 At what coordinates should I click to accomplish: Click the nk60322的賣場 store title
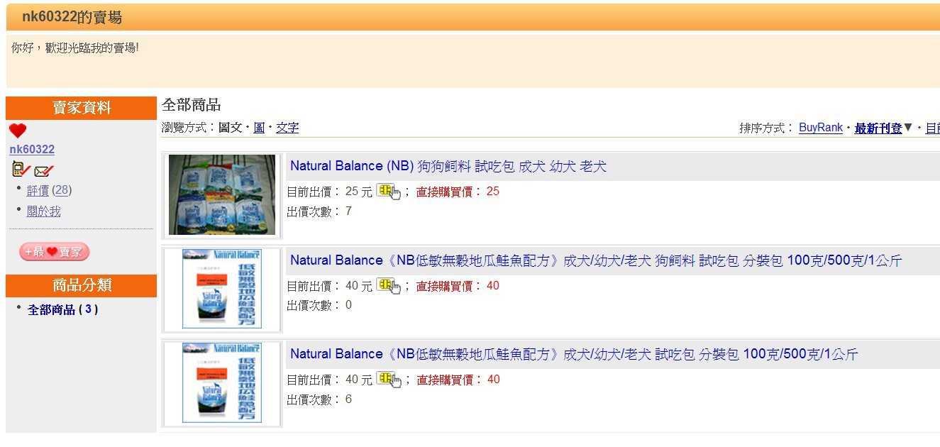tap(72, 17)
